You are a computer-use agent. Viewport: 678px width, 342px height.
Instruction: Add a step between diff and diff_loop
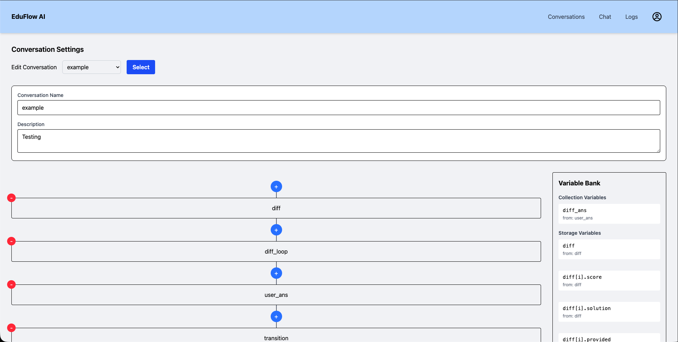point(276,230)
